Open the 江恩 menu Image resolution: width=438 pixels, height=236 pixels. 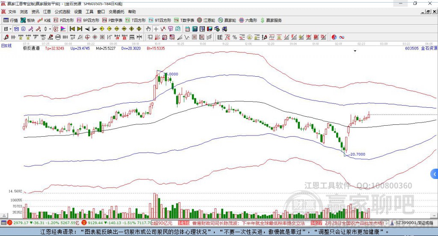click(47, 12)
